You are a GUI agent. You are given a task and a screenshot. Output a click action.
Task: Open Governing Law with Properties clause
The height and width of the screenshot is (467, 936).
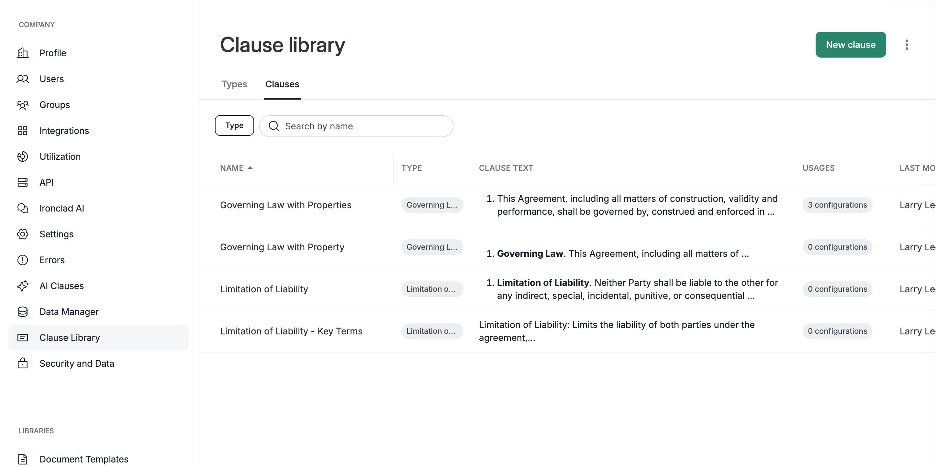285,205
